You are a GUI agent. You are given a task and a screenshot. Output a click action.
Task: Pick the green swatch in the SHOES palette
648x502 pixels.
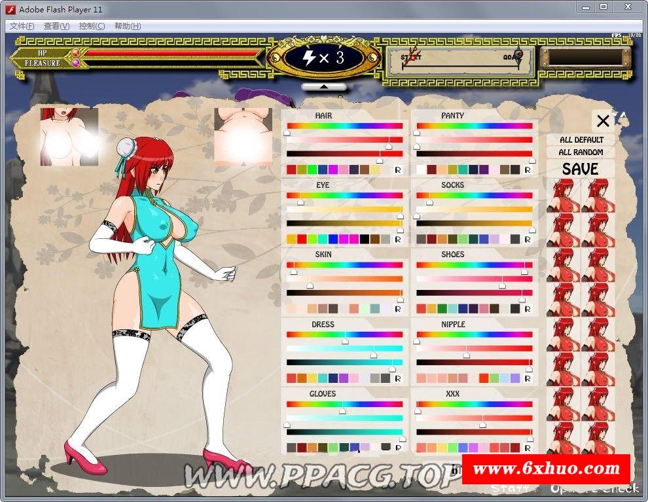click(442, 309)
